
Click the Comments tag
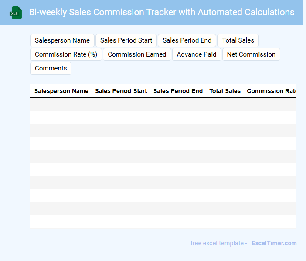[x=51, y=68]
